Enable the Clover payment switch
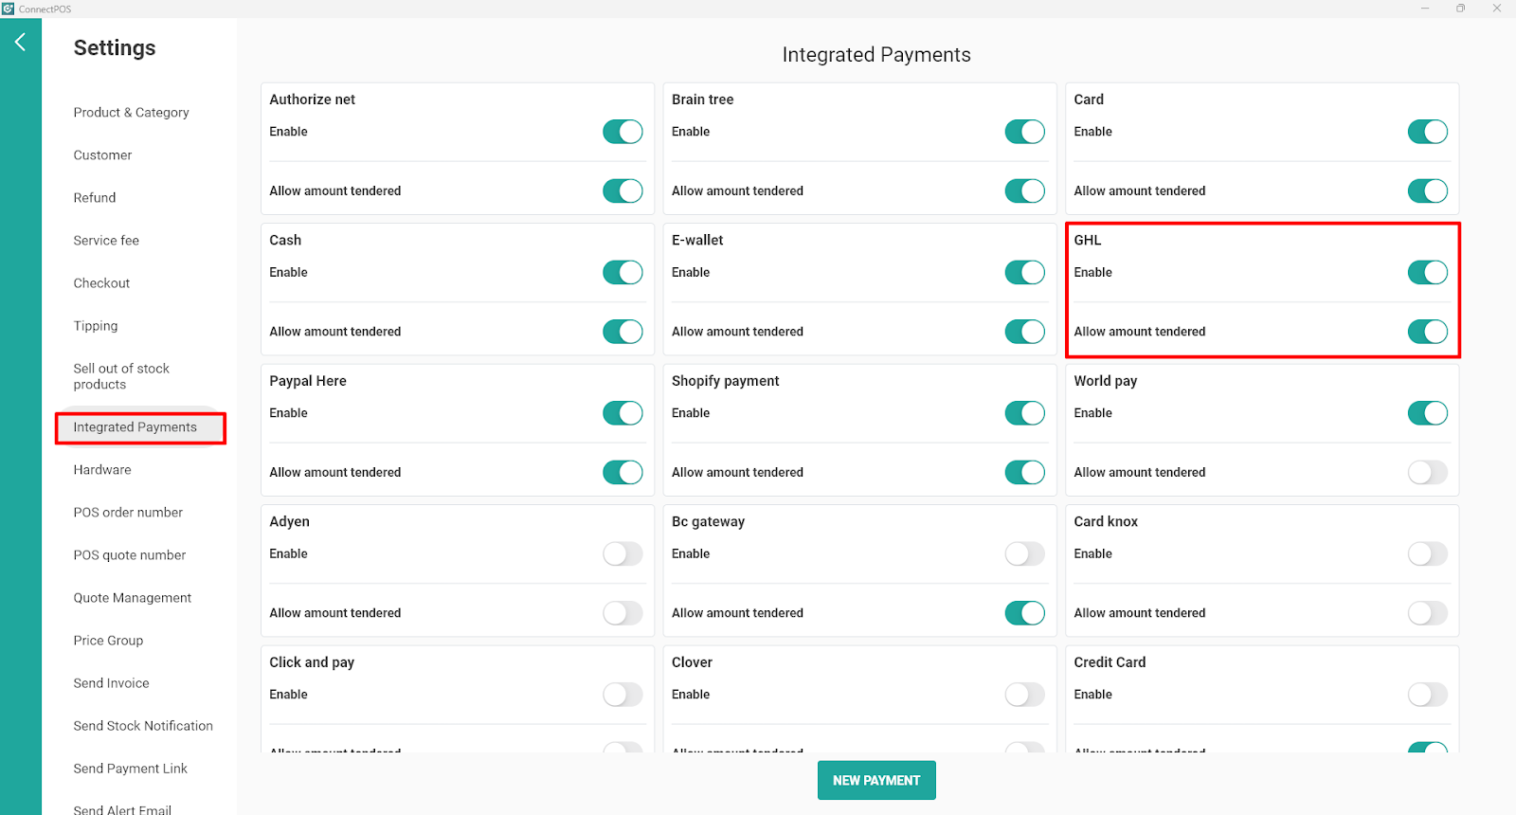Viewport: 1516px width, 815px height. coord(1025,695)
